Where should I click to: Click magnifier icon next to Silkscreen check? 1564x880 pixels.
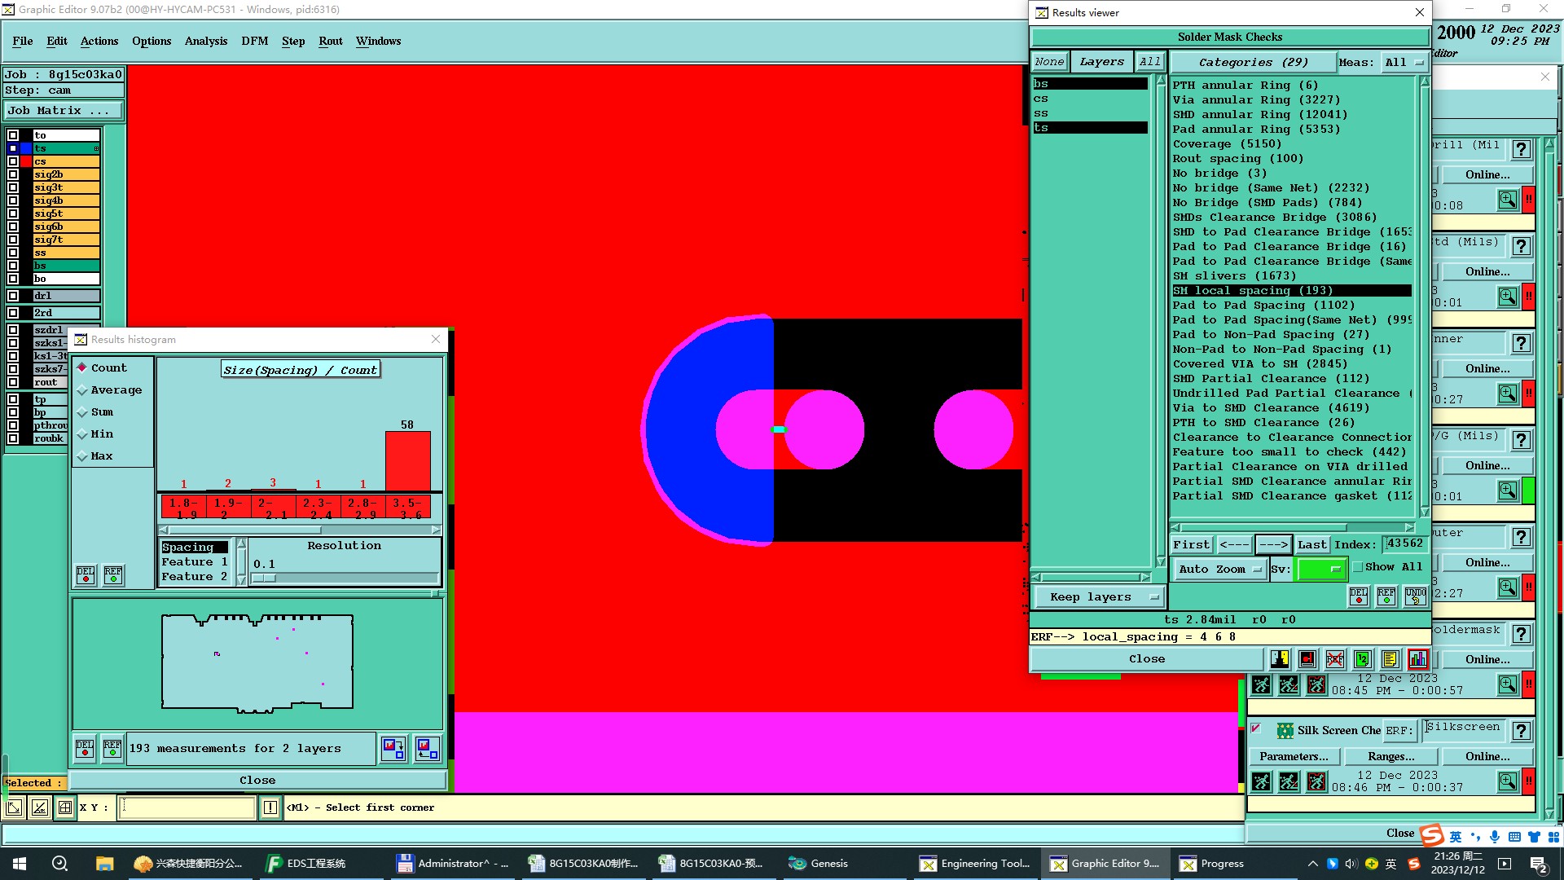(x=1507, y=781)
